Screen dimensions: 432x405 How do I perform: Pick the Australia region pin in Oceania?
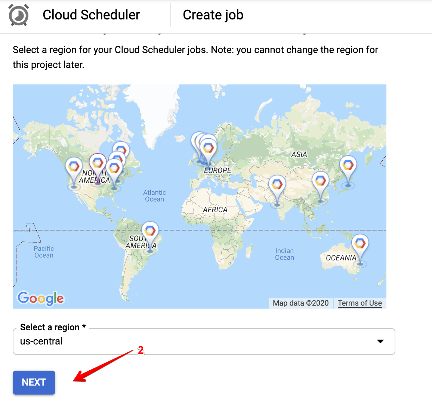[360, 245]
